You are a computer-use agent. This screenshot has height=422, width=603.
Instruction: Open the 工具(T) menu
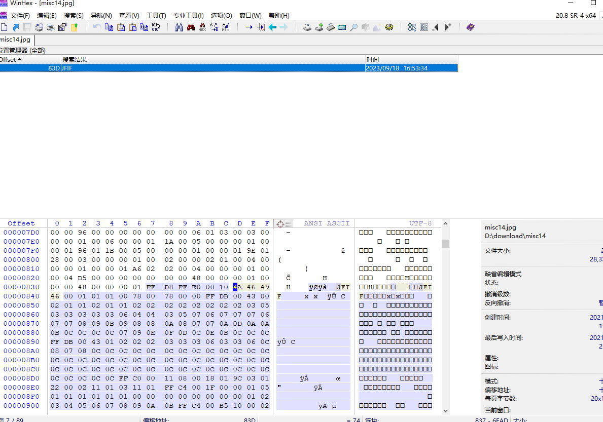(x=156, y=16)
